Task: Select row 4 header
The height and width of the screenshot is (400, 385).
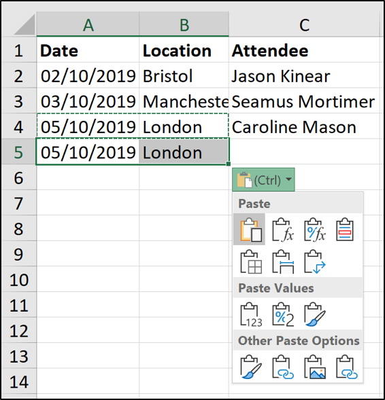Action: coord(18,126)
